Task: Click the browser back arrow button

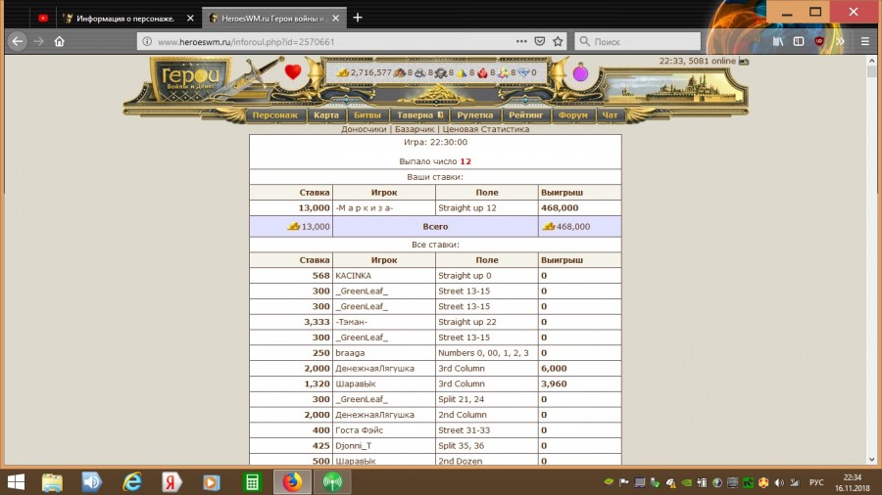Action: coord(17,42)
